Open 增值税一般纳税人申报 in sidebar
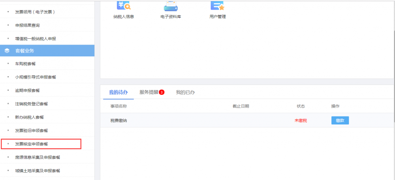This screenshot has height=180, width=395. (x=36, y=39)
